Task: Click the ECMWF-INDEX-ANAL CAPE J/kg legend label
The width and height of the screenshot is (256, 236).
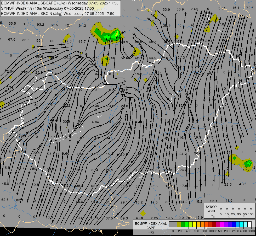Action: click(x=151, y=228)
